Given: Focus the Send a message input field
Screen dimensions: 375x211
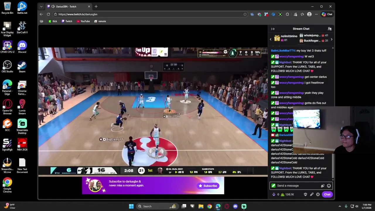Looking at the screenshot, I should pyautogui.click(x=301, y=186).
